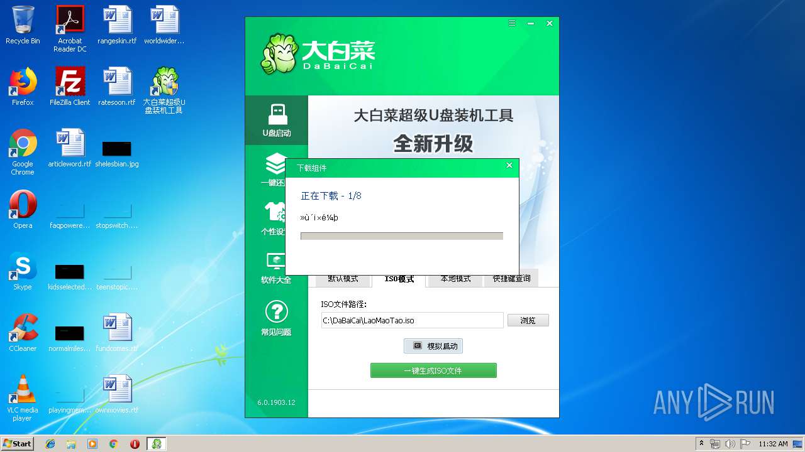The image size is (805, 452).
Task: Launch Google Chrome desktop shortcut
Action: [x=23, y=153]
